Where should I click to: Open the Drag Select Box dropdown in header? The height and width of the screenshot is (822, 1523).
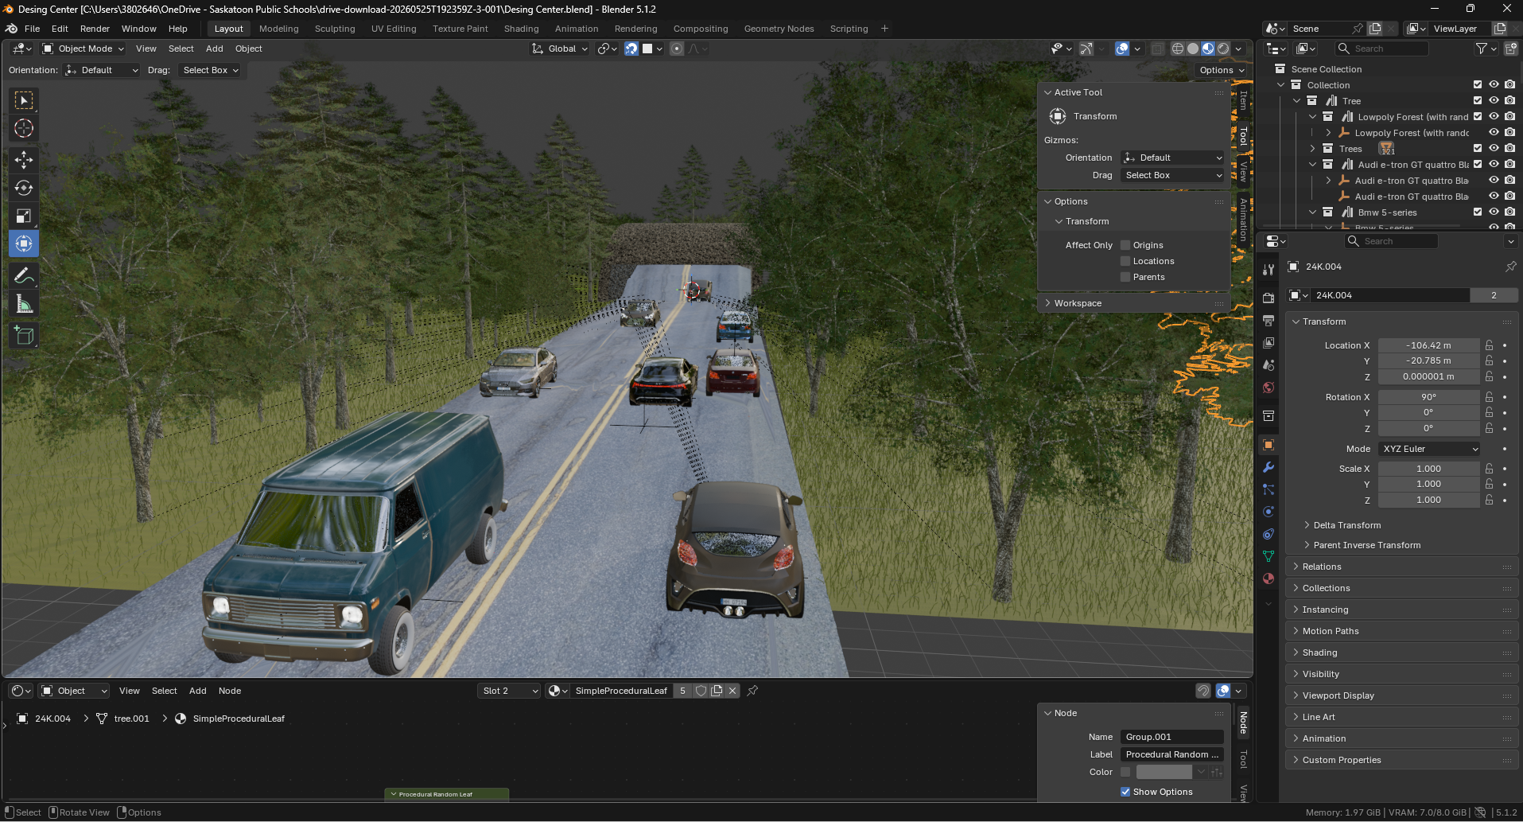click(210, 70)
